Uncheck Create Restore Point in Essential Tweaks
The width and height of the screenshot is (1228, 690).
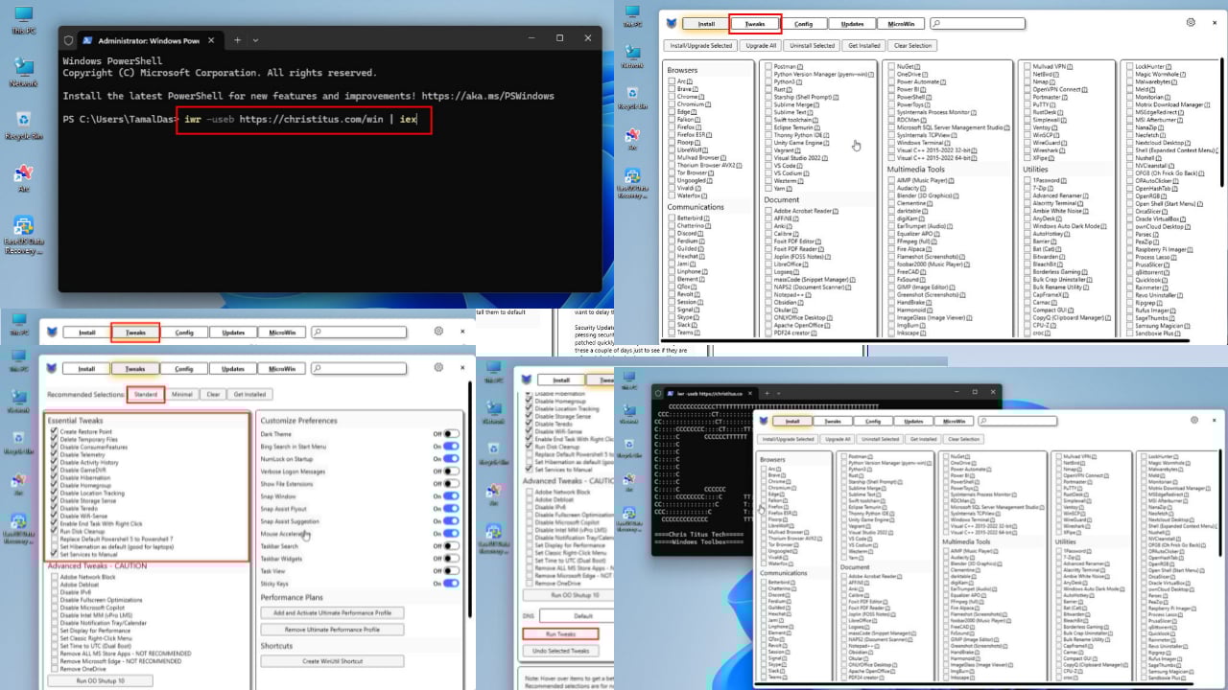click(55, 432)
